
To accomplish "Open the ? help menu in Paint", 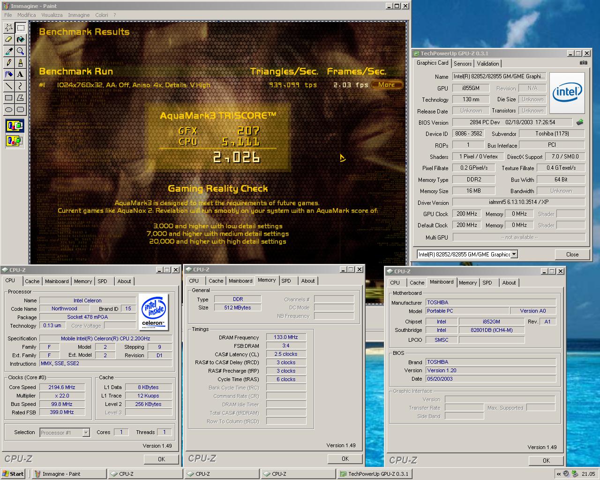I will 115,15.
